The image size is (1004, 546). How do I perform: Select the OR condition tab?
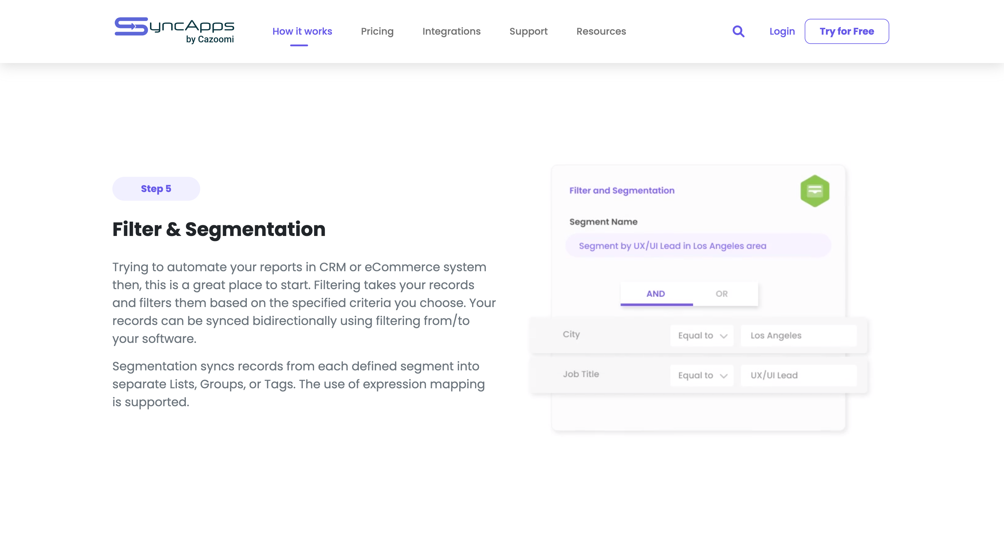point(721,294)
